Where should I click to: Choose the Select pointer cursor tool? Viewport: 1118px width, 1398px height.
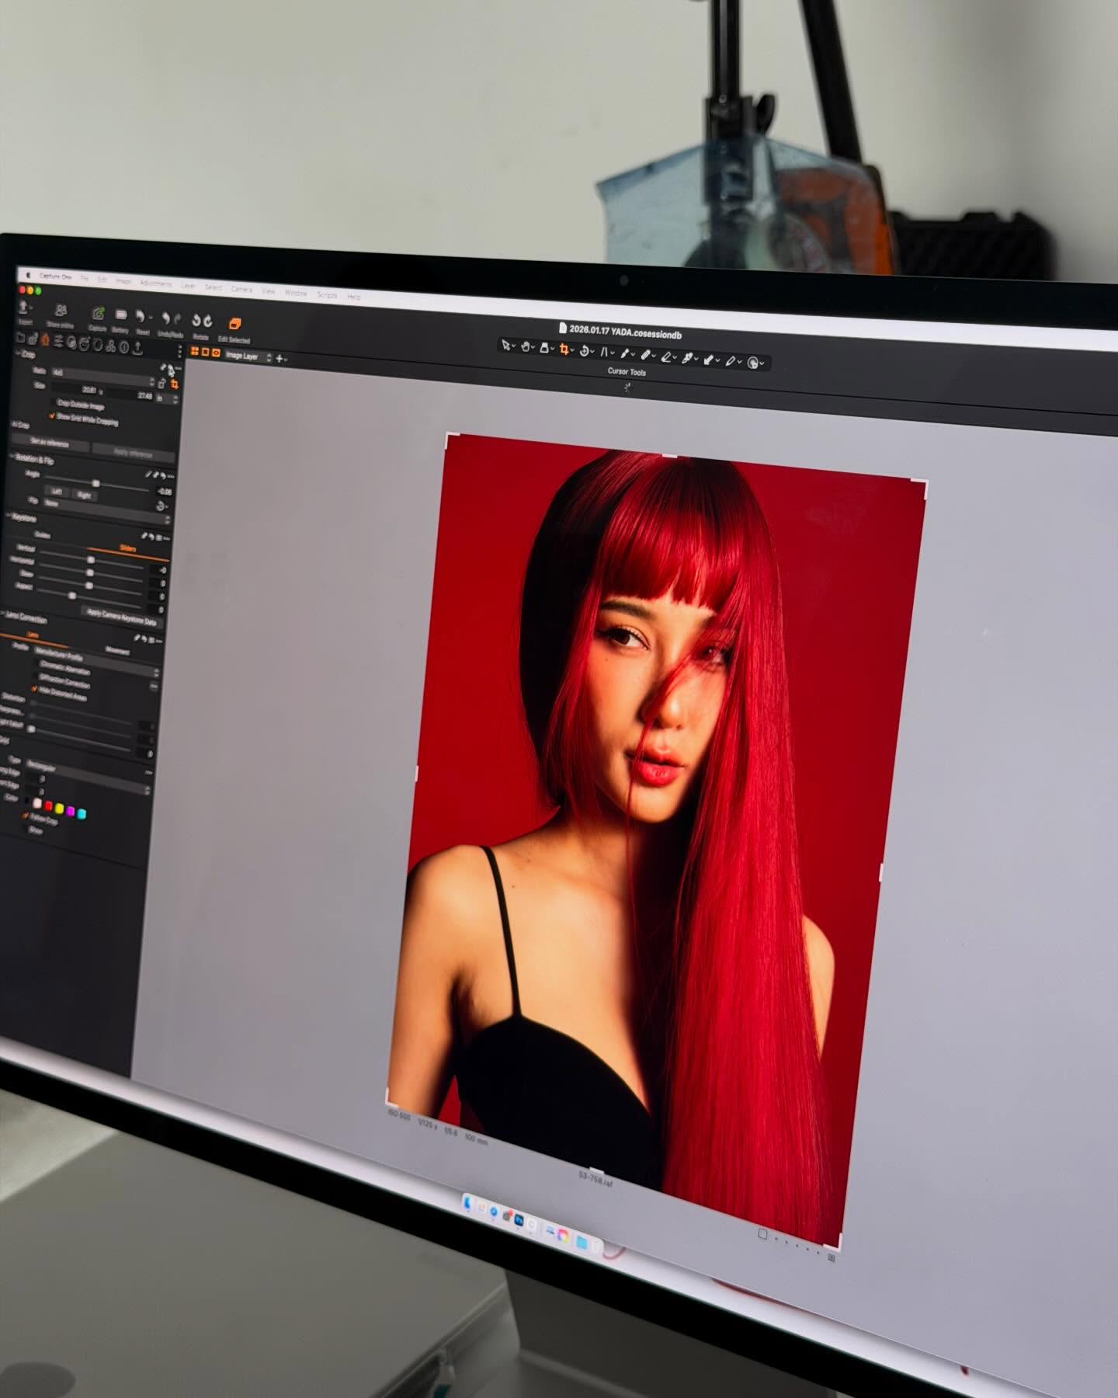coord(505,346)
